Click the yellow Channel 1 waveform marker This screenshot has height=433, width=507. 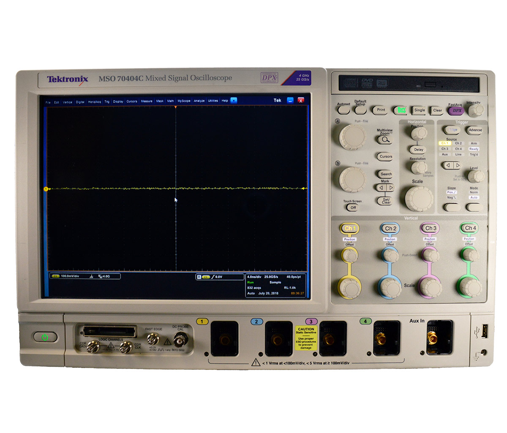pyautogui.click(x=46, y=189)
